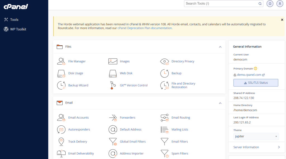Image resolution: width=286 pixels, height=159 pixels.
Task: Click the Disk Usage drive icon
Action: click(x=61, y=73)
